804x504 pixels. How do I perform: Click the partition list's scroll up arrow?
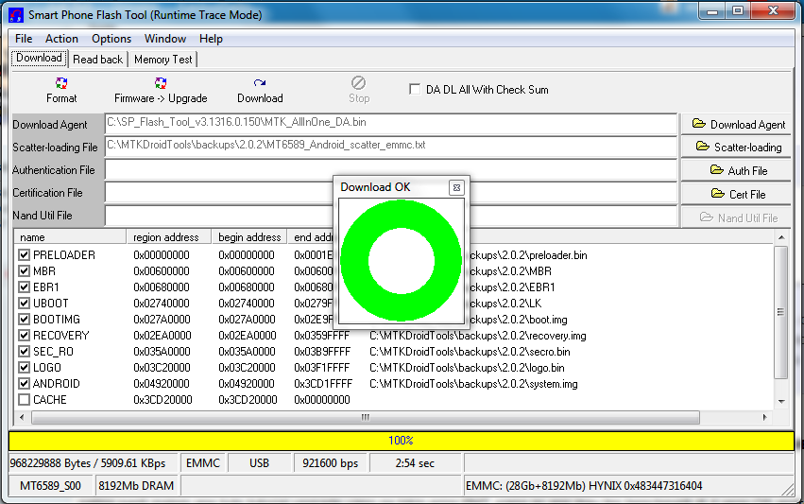click(x=781, y=237)
